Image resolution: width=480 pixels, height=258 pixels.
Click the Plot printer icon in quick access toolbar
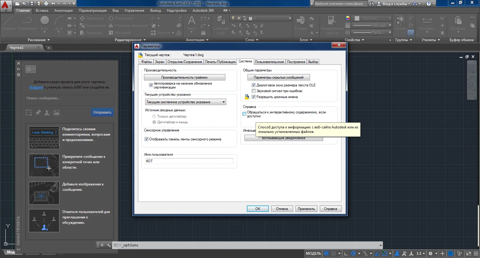tap(46, 4)
